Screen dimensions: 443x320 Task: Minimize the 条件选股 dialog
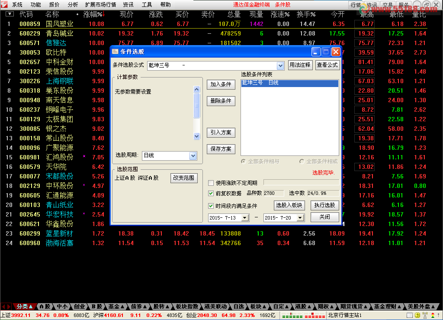(316, 52)
